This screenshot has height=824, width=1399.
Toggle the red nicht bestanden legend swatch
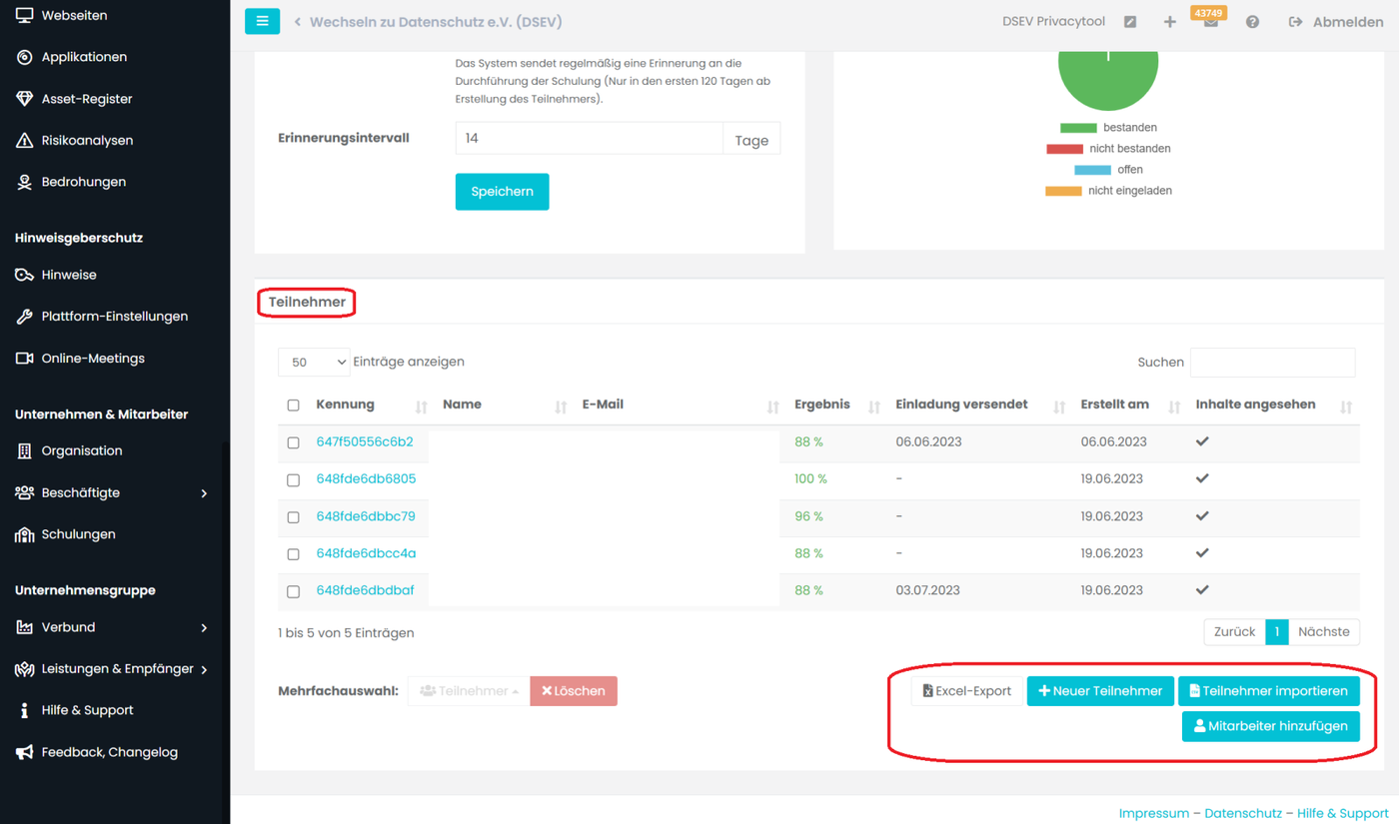[x=1064, y=149]
